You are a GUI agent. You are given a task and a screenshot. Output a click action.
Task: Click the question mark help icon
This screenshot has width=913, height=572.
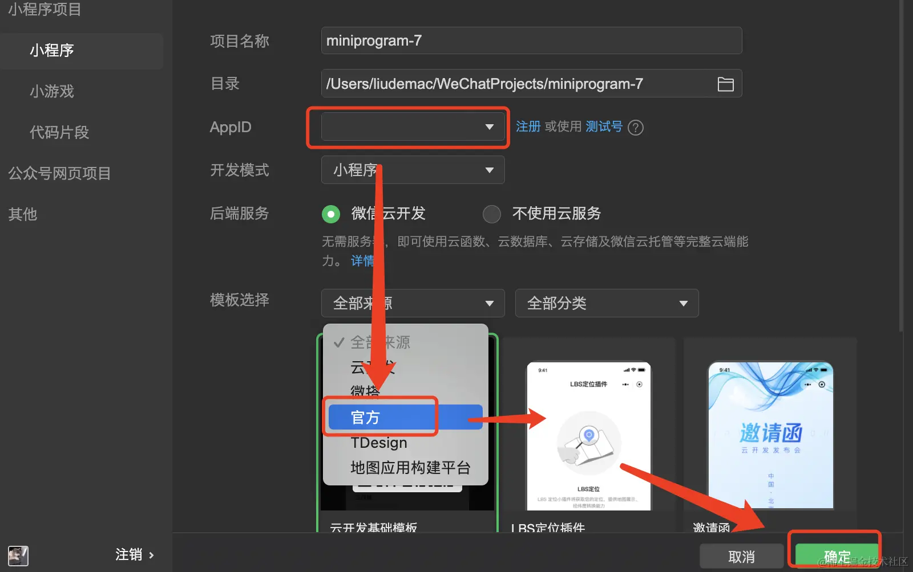[635, 127]
